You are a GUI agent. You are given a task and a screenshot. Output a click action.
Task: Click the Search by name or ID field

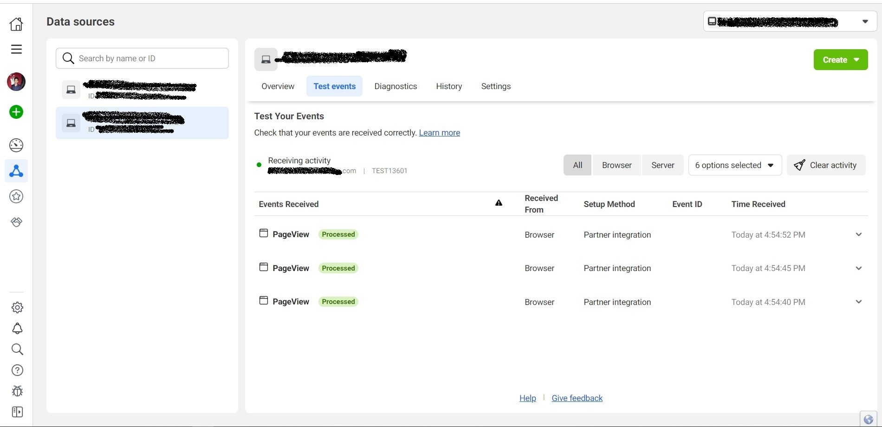[x=149, y=58]
